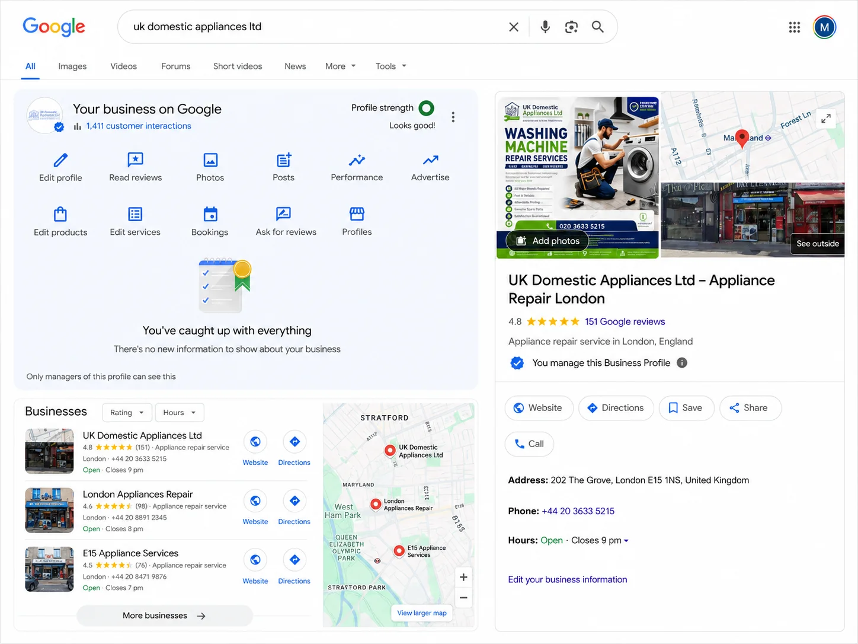This screenshot has height=644, width=858.
Task: Expand the More search categories menu
Action: pos(341,66)
